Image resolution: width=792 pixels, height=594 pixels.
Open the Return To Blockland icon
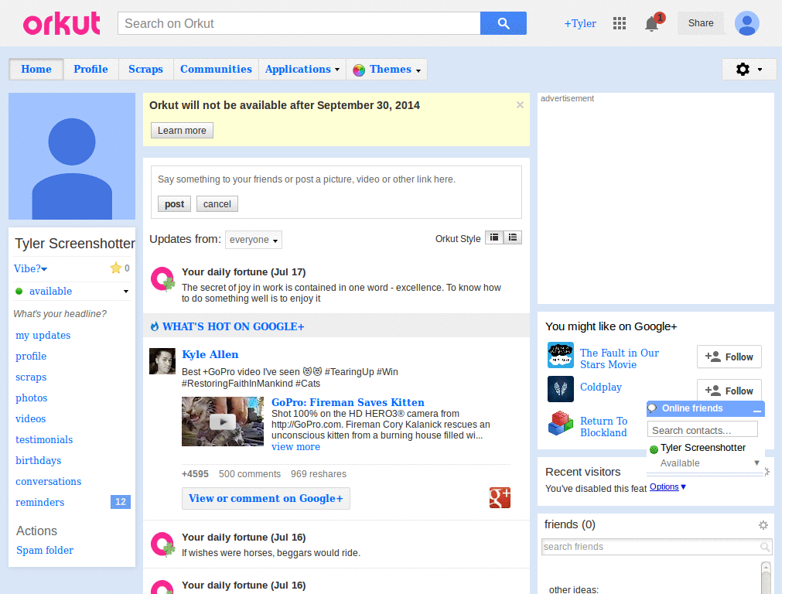click(x=561, y=423)
